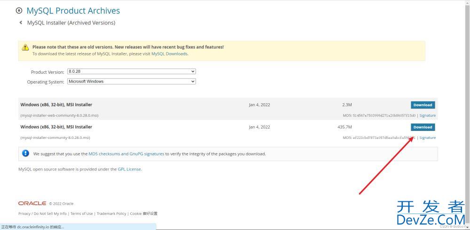
Task: Click the 435.7M file size value
Action: [345, 127]
